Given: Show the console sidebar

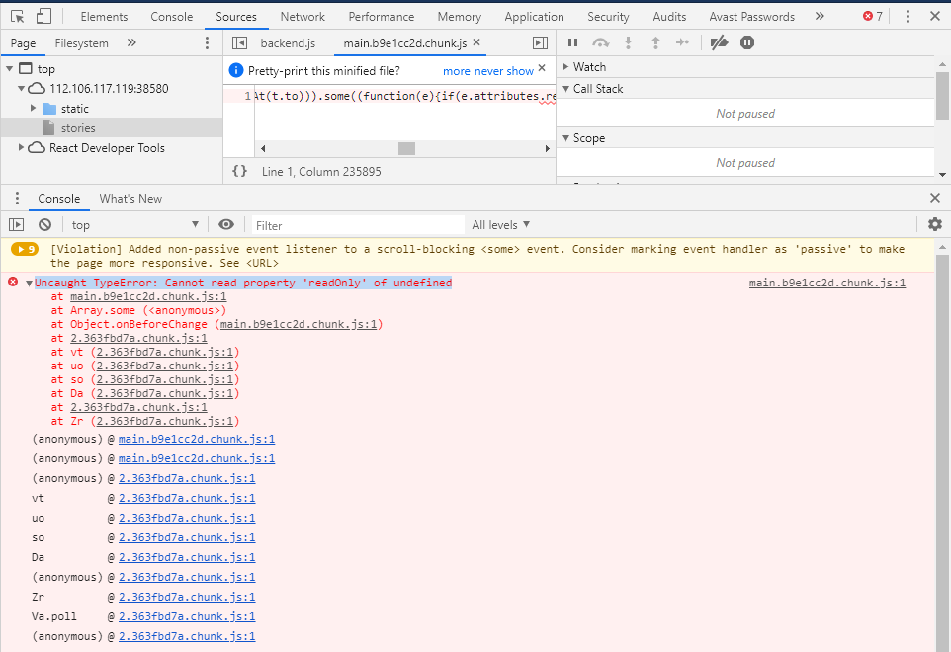Looking at the screenshot, I should (17, 225).
